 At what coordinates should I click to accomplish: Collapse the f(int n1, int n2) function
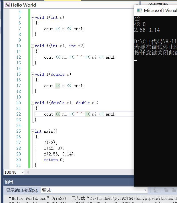(x=32, y=46)
